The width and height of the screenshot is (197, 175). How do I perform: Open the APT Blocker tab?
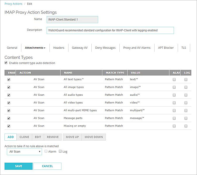point(166,48)
